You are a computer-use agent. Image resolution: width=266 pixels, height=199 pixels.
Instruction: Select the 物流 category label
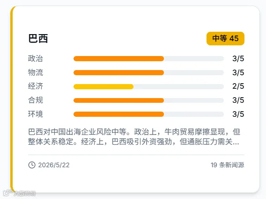[x=36, y=72]
